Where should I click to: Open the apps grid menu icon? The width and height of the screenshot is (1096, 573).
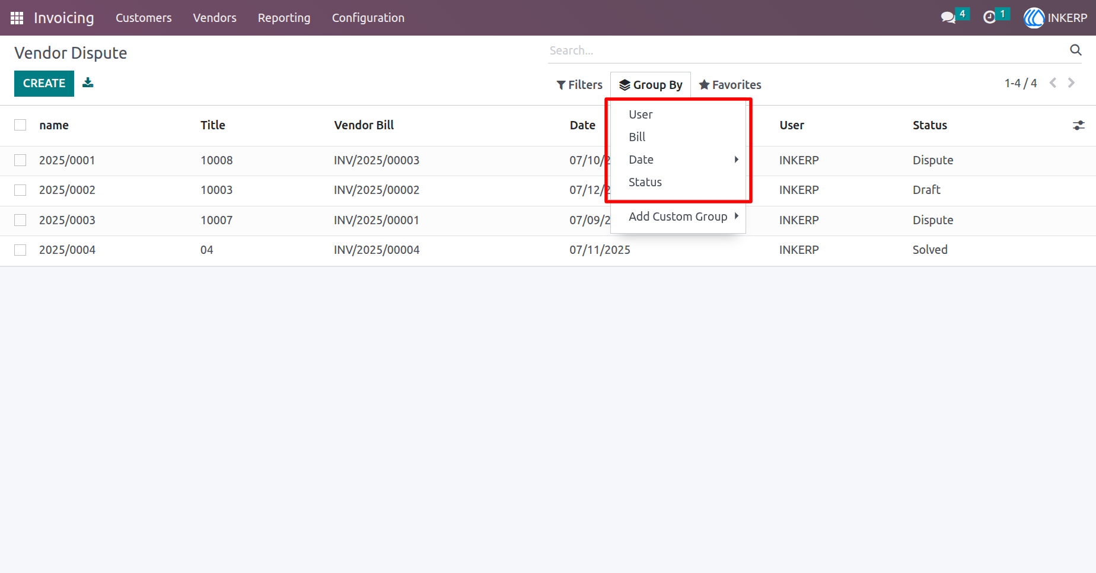[17, 18]
